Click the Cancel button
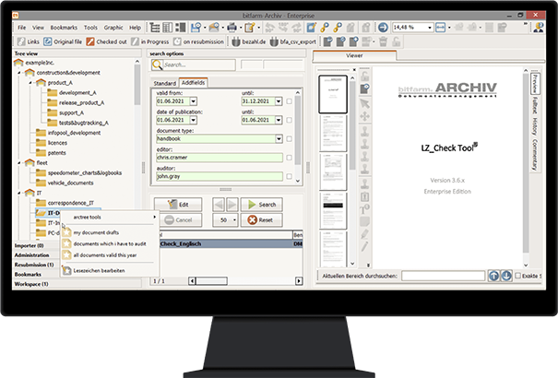This screenshot has height=378, width=558. coord(180,220)
